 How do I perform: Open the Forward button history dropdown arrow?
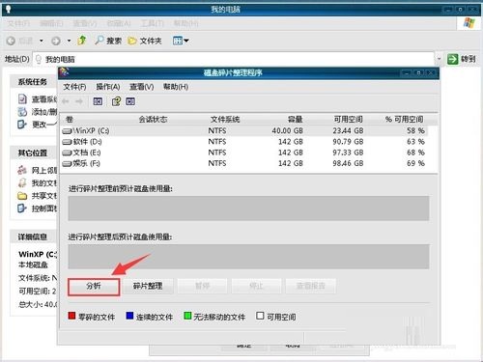pyautogui.click(x=69, y=41)
